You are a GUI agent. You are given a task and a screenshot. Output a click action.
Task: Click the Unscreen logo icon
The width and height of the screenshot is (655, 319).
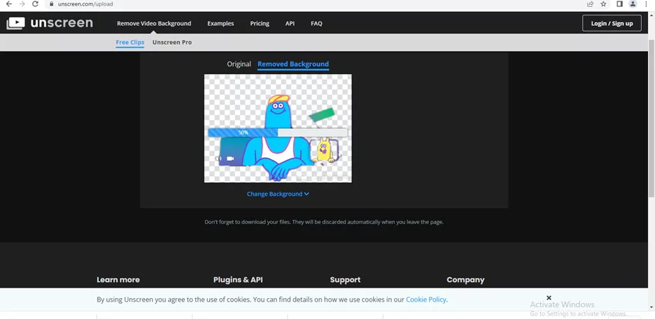tap(16, 24)
